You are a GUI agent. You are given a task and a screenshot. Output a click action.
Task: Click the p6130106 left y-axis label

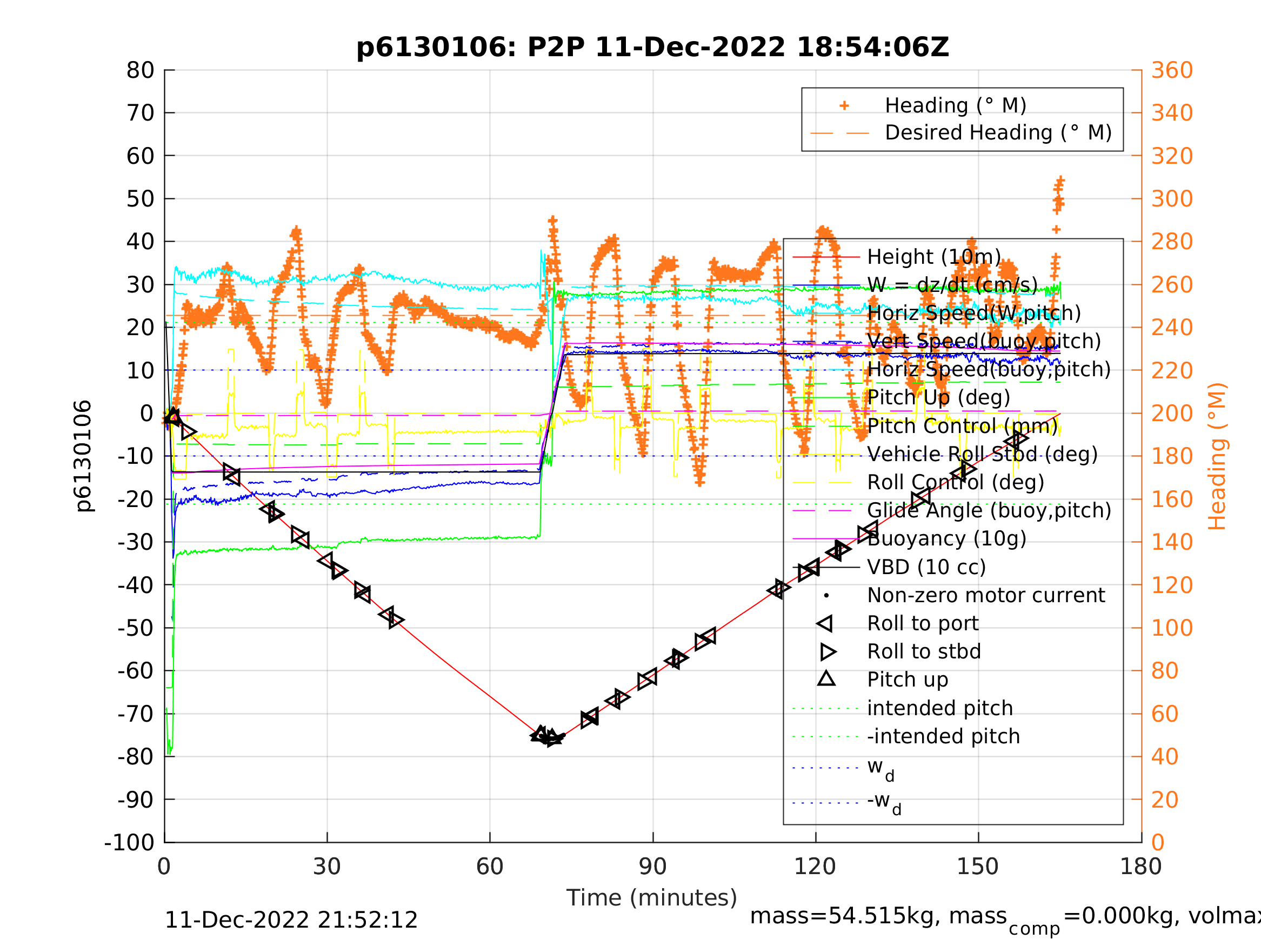[83, 456]
